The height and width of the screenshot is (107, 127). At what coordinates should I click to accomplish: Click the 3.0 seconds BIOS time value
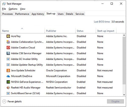[x=118, y=22]
